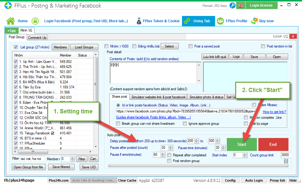Open Simulator website link & post facebook tab

(x=158, y=97)
